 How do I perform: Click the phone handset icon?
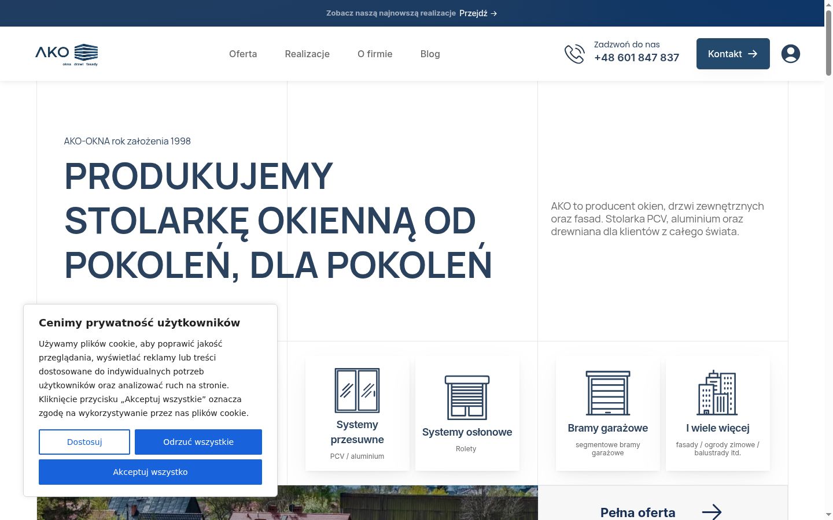(574, 54)
